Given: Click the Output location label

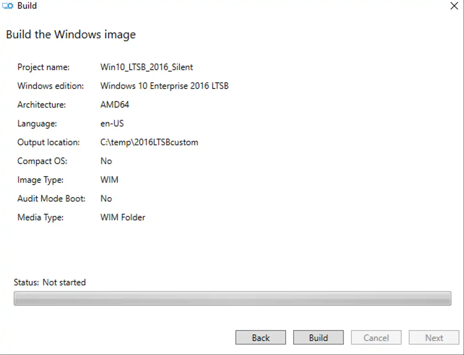Looking at the screenshot, I should (x=48, y=143).
